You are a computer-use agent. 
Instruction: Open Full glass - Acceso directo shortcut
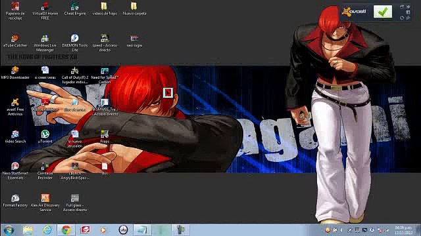[75, 203]
